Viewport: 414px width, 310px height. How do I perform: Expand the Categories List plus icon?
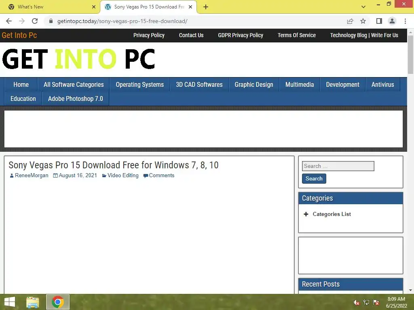(x=306, y=214)
